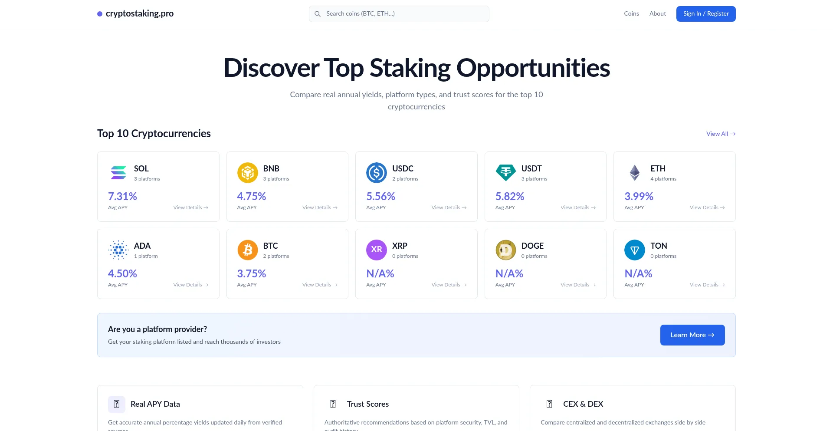Click the BNB coin logo
Image resolution: width=833 pixels, height=431 pixels.
[x=247, y=173]
